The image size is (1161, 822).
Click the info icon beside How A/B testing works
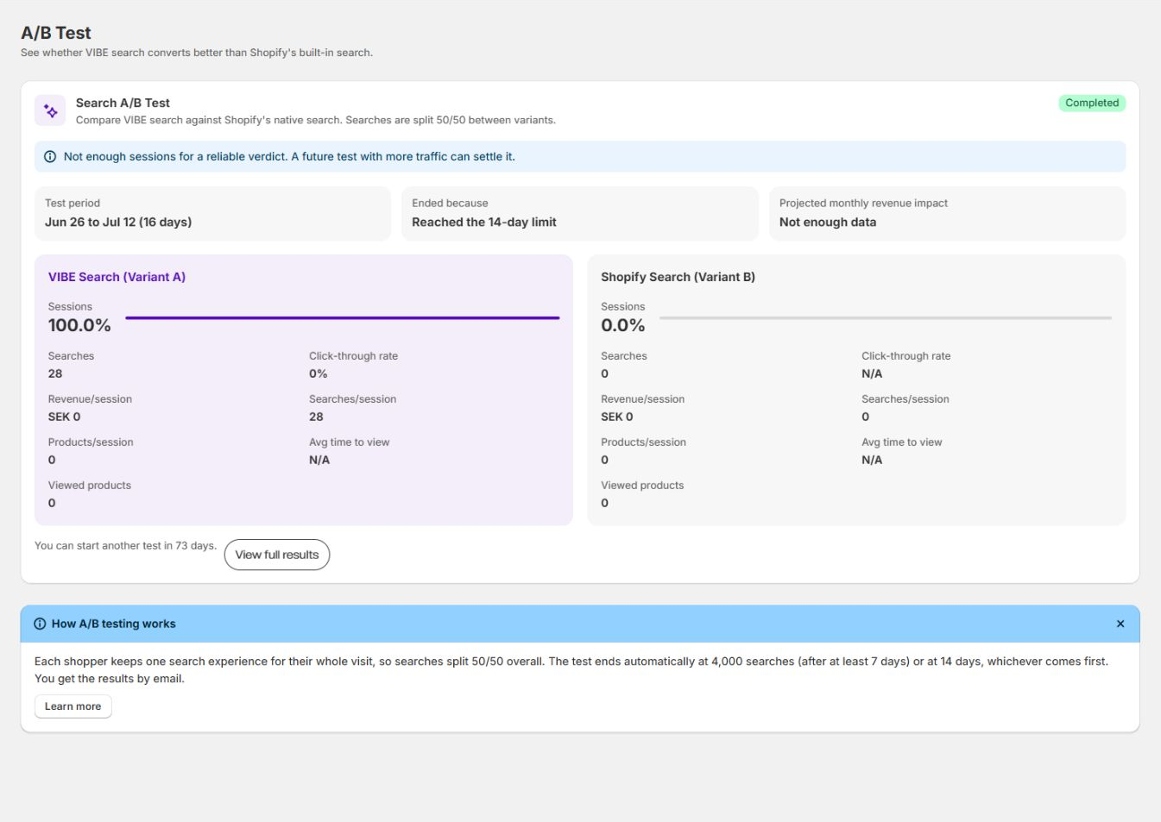coord(40,624)
